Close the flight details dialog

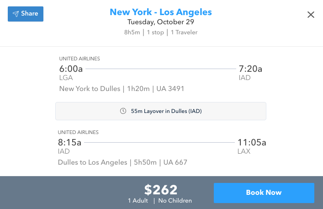click(x=311, y=15)
